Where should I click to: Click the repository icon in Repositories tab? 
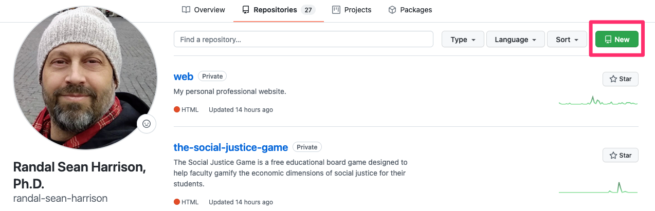(246, 10)
